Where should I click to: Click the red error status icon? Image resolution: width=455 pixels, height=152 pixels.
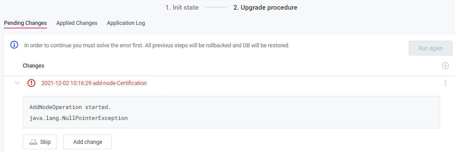[31, 83]
